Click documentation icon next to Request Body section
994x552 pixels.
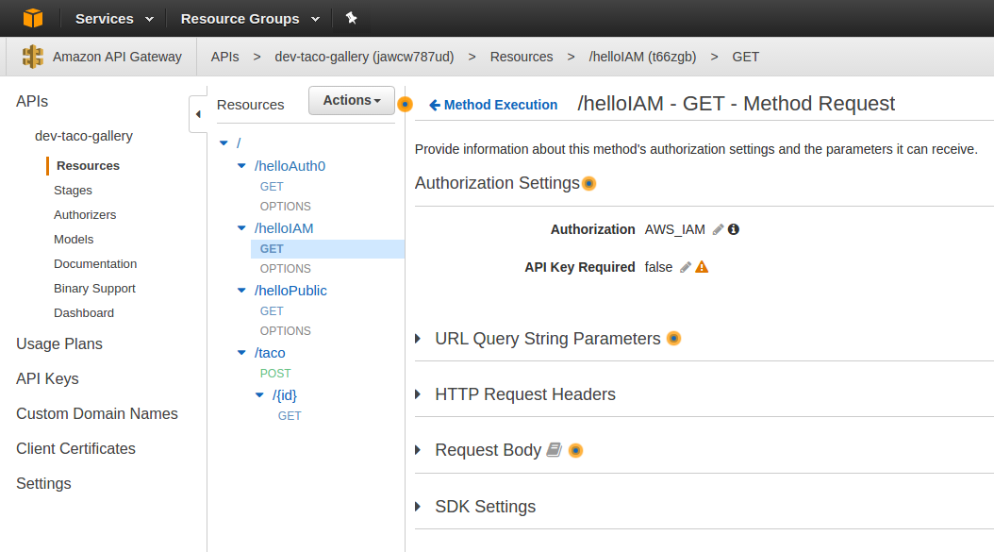tap(576, 450)
